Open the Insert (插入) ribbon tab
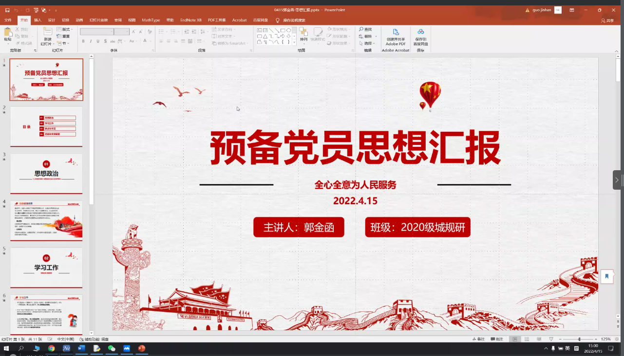 click(38, 20)
